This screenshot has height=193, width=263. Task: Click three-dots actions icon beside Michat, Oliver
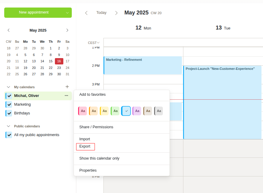point(66,96)
